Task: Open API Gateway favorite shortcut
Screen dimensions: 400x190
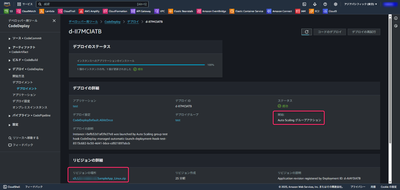Action: pos(141,11)
